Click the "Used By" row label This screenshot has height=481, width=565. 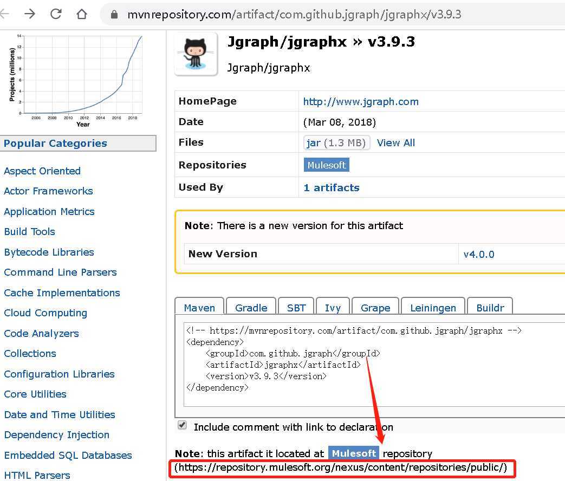point(201,187)
